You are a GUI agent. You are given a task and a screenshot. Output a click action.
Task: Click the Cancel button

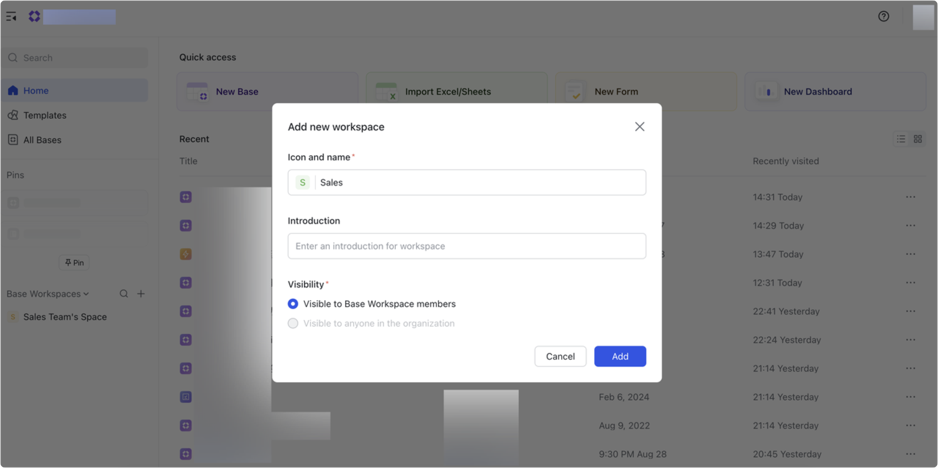pyautogui.click(x=560, y=356)
